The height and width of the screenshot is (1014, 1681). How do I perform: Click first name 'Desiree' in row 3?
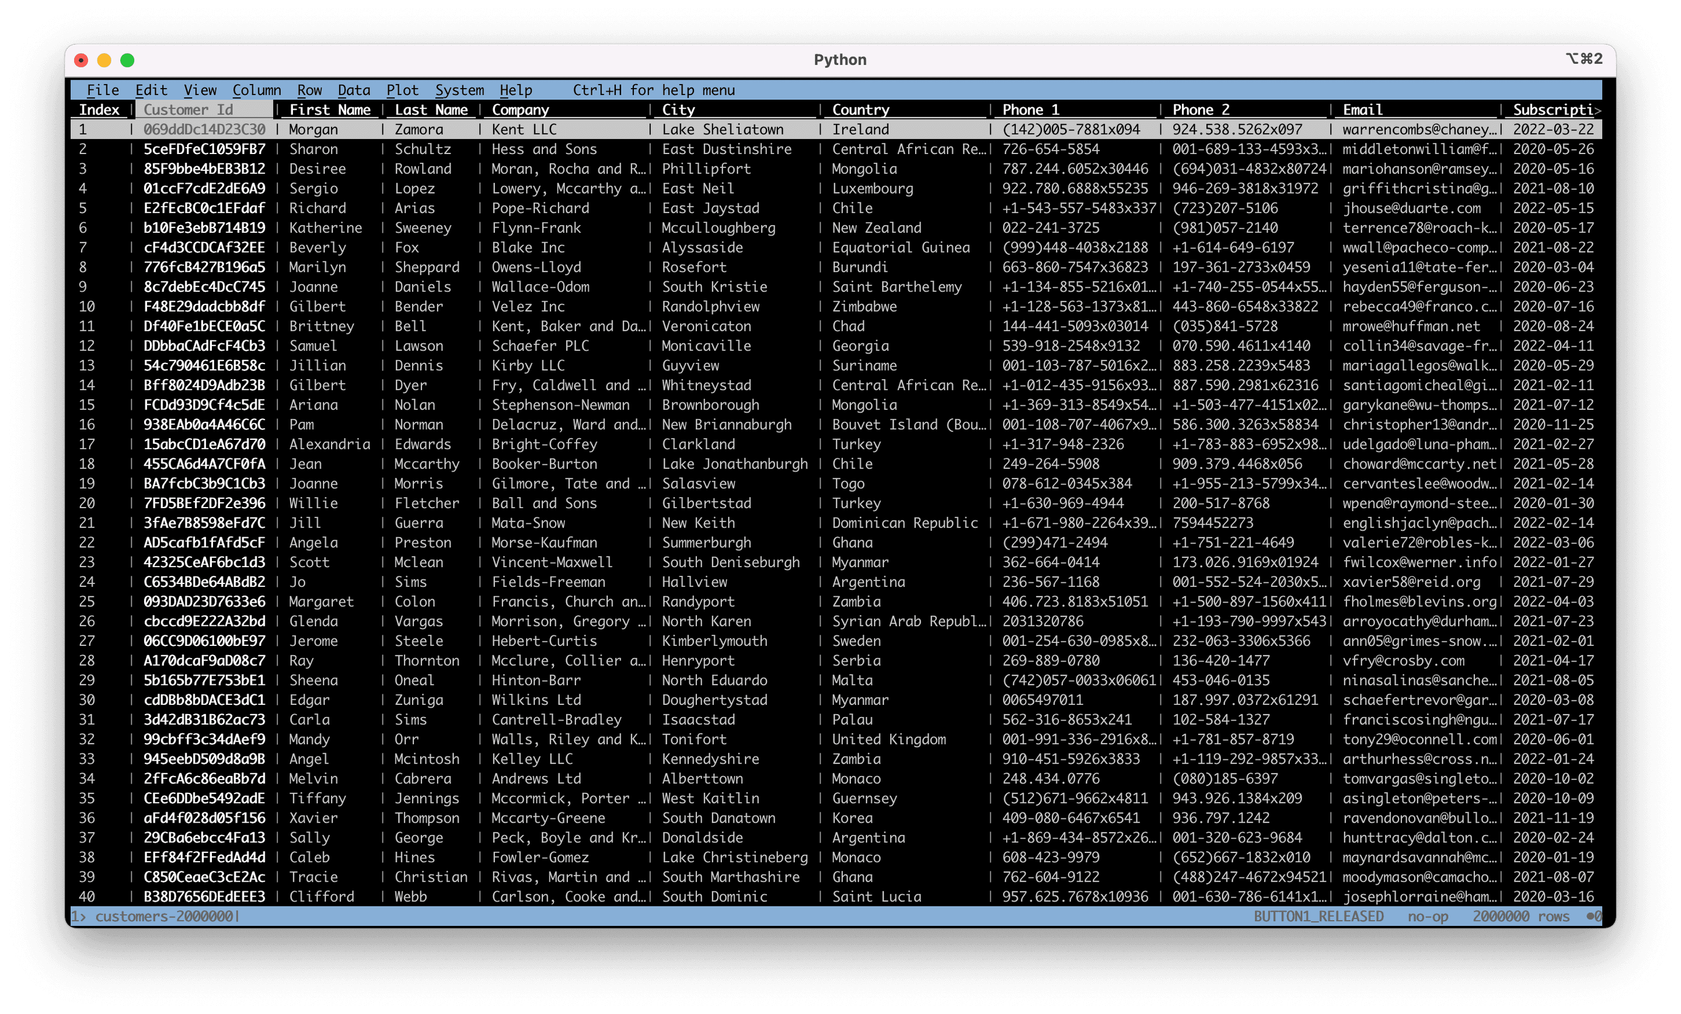tap(318, 169)
